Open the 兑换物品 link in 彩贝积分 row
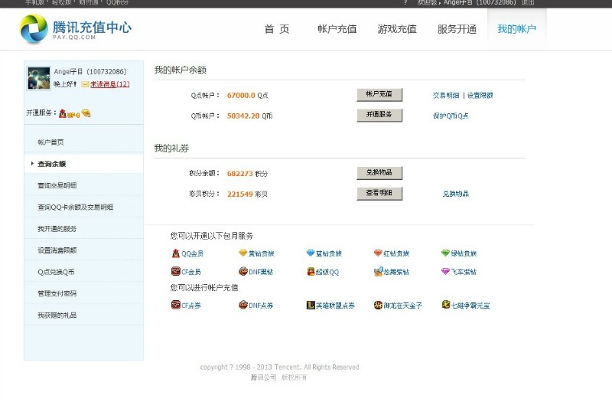Viewport: 612px width, 405px height. tap(455, 194)
